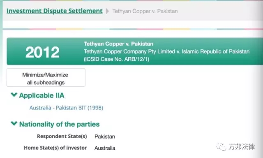Click the Respondent State(s) label
The image size is (263, 158).
click(62, 136)
